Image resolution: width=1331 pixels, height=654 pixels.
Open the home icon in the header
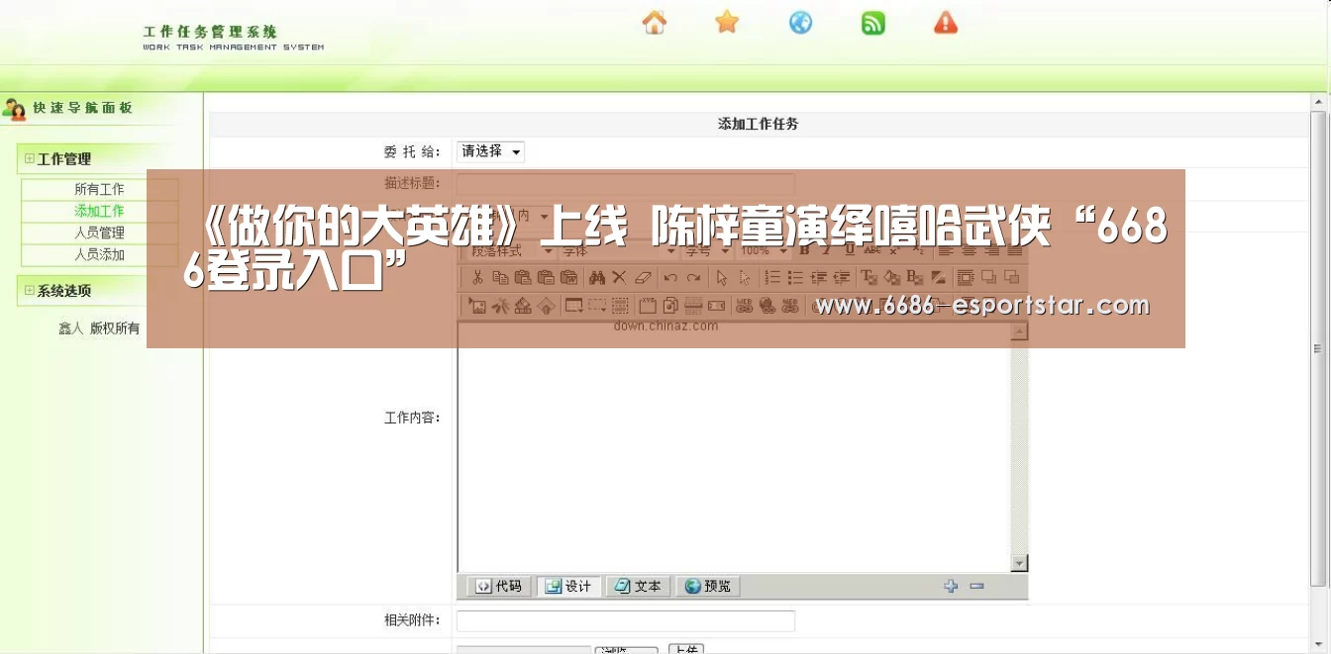[x=655, y=22]
